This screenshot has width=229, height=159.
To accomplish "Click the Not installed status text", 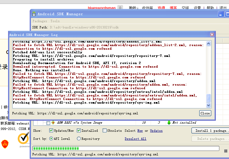I will 184,122.
